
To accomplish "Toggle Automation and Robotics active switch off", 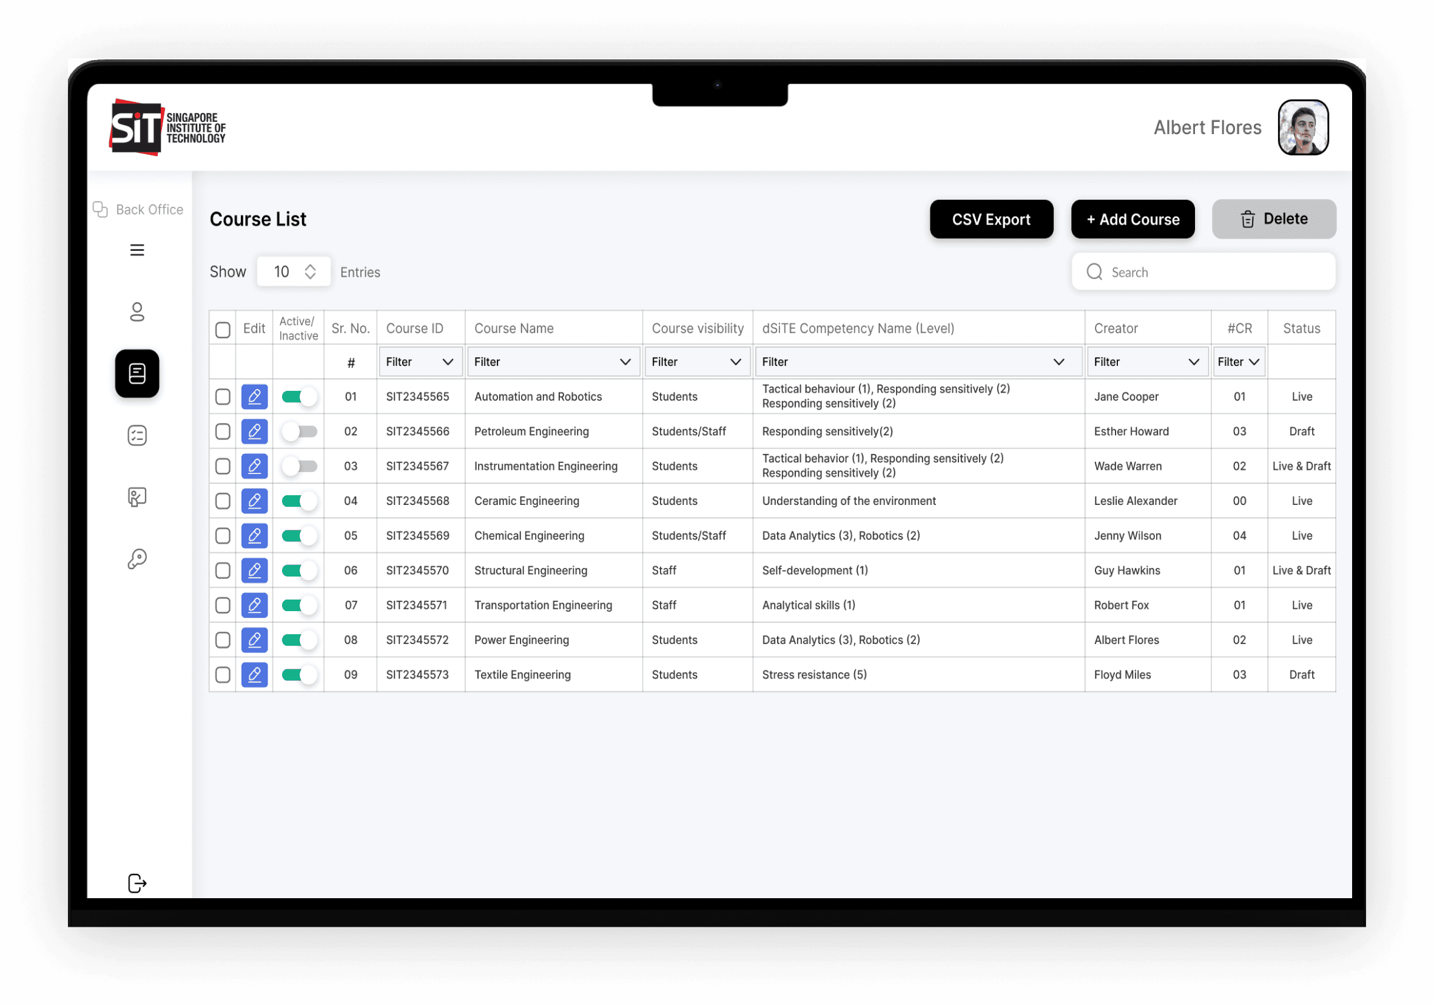I will point(299,396).
